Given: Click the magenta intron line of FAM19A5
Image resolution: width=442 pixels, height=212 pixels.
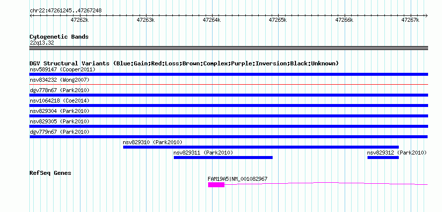Looking at the screenshot, I should 326,183.
